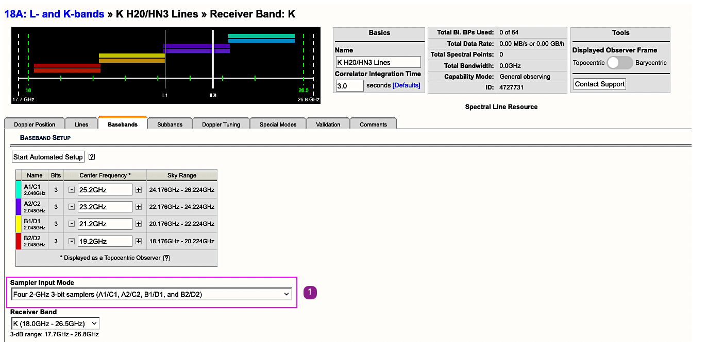Toggle observer frame Topocentric/Barycentric switch
Screen dimensions: 707x342
coord(619,63)
